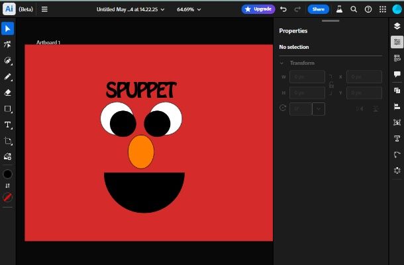Click the black half-circle mouth shape
The width and height of the screenshot is (404, 265).
click(144, 191)
